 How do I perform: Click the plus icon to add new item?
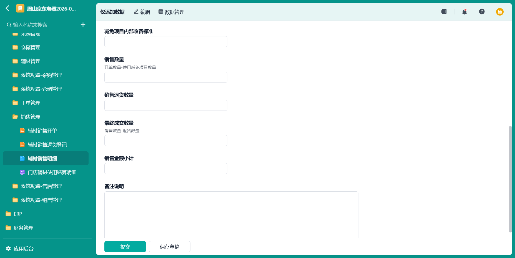tap(83, 25)
